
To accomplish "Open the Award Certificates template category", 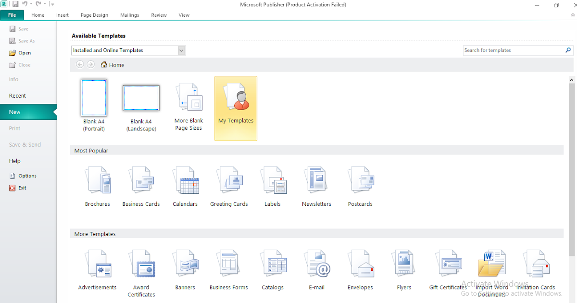I will tap(141, 273).
